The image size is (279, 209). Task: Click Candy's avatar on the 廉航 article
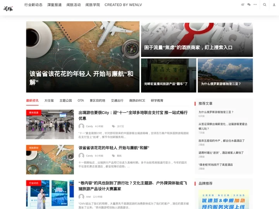coord(81,156)
